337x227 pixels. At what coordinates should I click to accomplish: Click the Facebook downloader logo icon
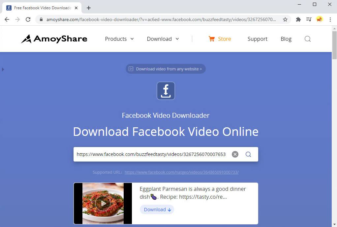pos(166,91)
